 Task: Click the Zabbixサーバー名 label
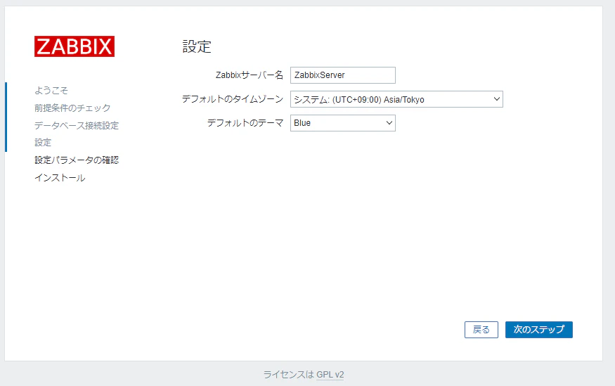click(250, 75)
